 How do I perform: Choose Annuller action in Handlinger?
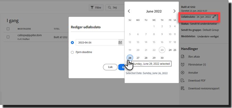[193, 73]
